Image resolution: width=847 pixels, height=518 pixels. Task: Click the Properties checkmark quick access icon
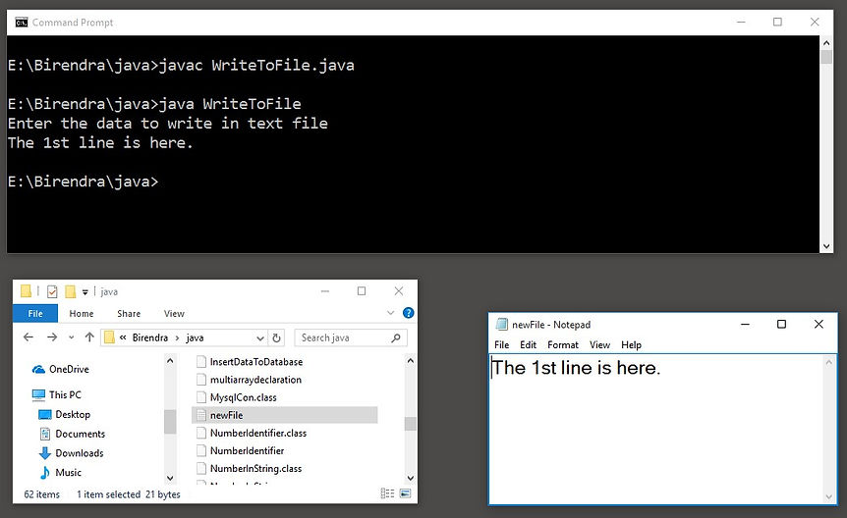(52, 292)
